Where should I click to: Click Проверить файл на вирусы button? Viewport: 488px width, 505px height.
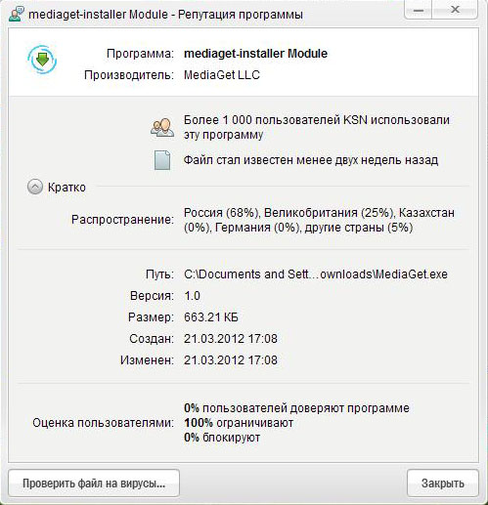coord(94,484)
